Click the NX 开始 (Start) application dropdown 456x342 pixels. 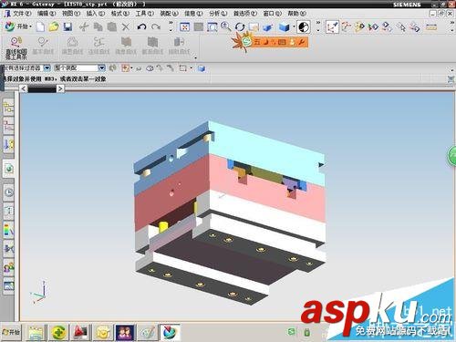[x=18, y=26]
